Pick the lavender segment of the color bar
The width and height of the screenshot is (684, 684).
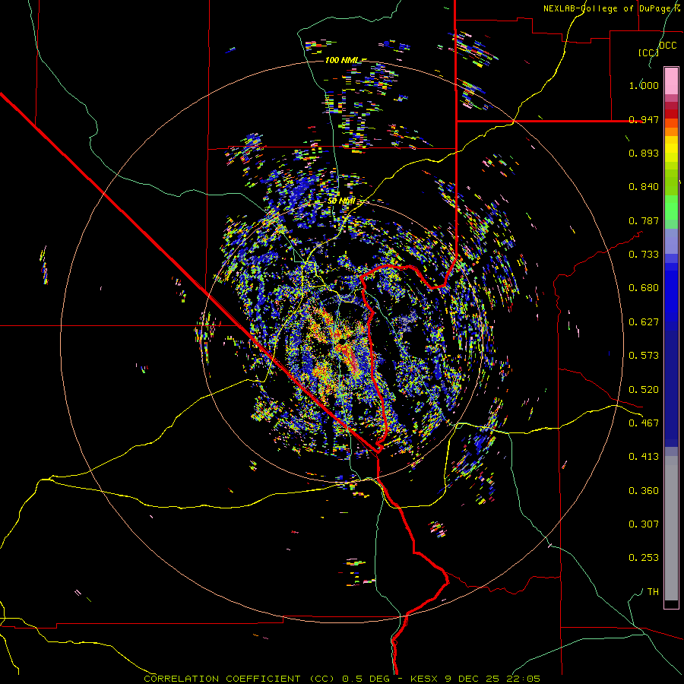coord(671,241)
